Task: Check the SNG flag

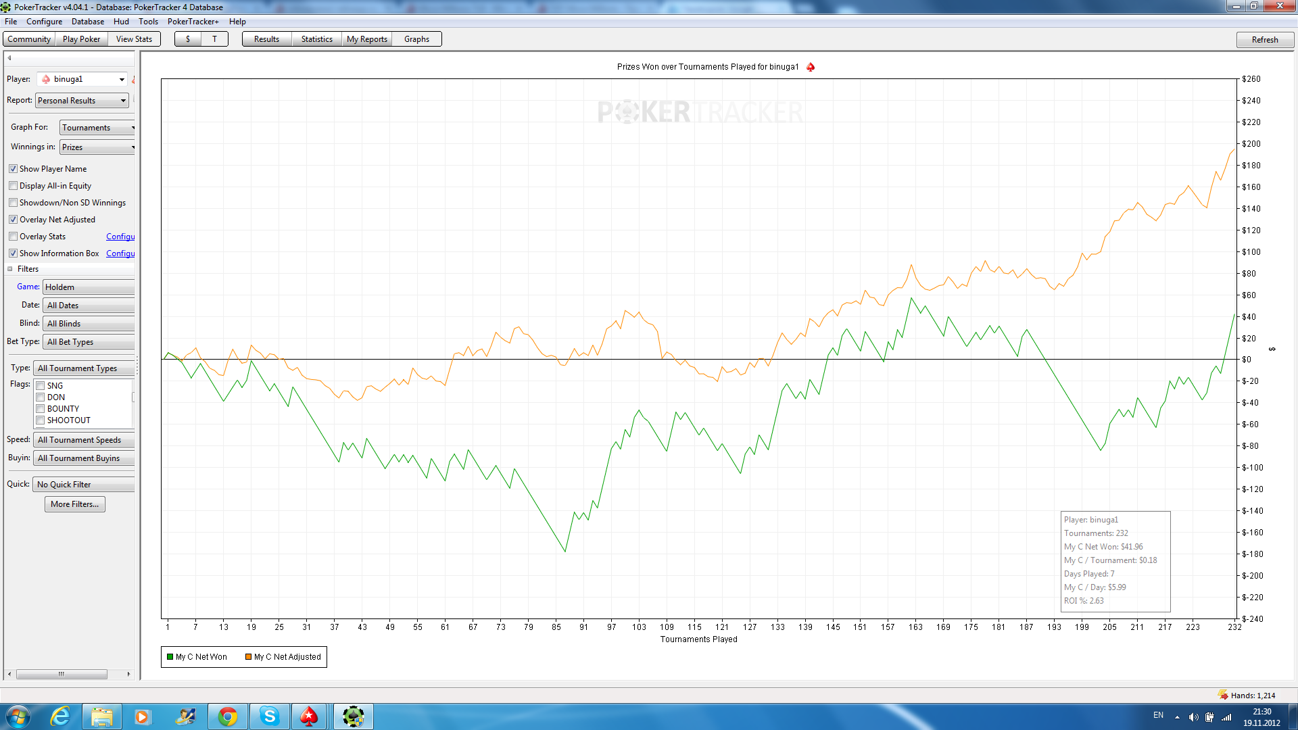Action: (41, 386)
